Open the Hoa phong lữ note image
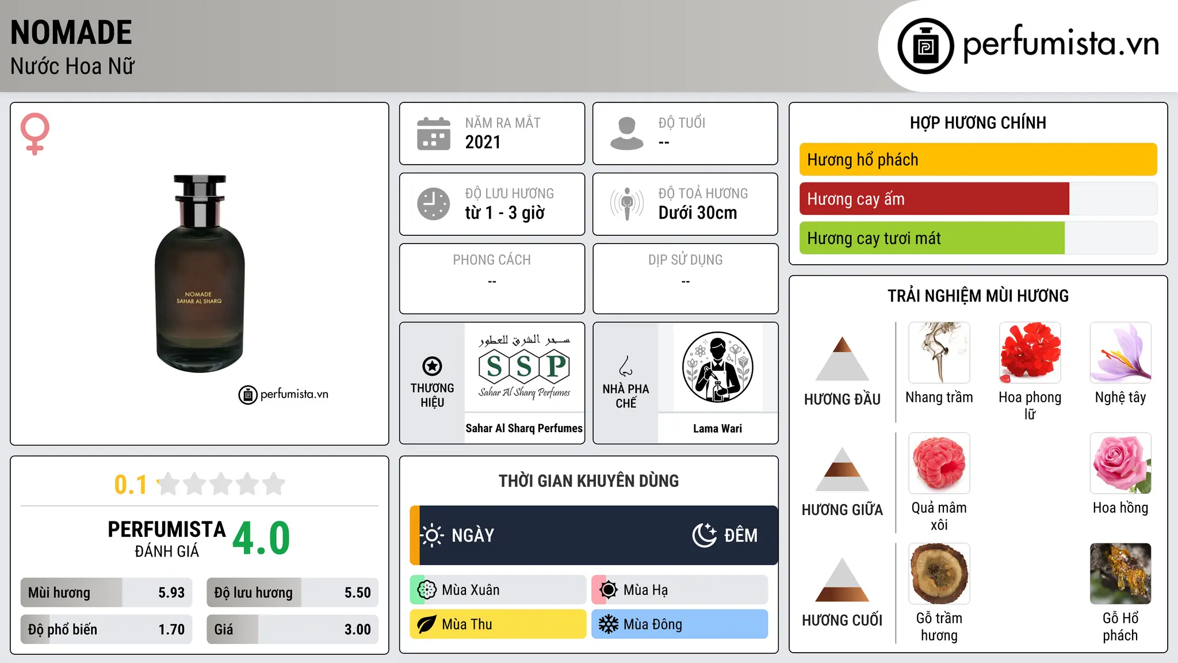Image resolution: width=1178 pixels, height=663 pixels. coord(1030,353)
